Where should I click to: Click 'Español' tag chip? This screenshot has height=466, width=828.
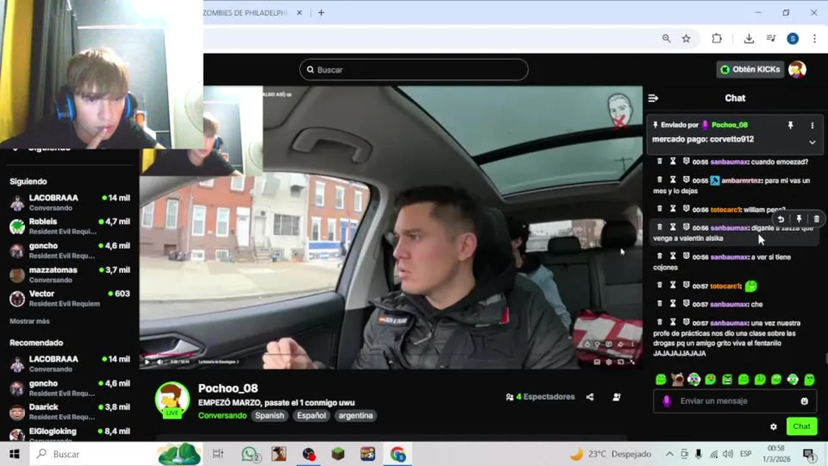(311, 416)
